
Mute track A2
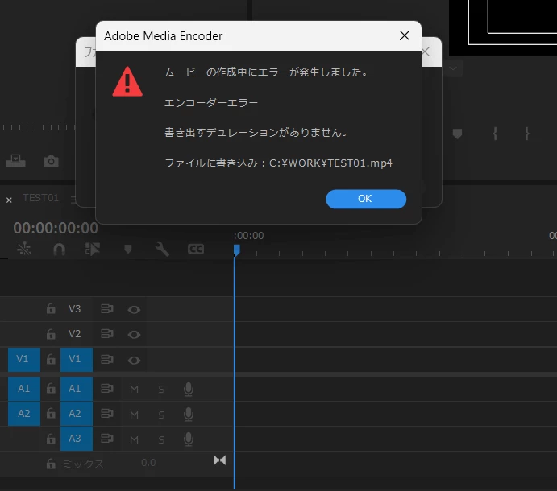134,415
